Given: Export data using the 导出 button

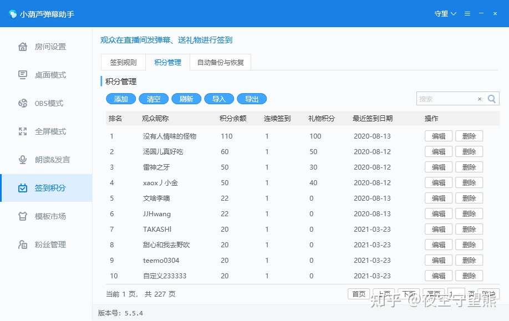Looking at the screenshot, I should coord(252,99).
